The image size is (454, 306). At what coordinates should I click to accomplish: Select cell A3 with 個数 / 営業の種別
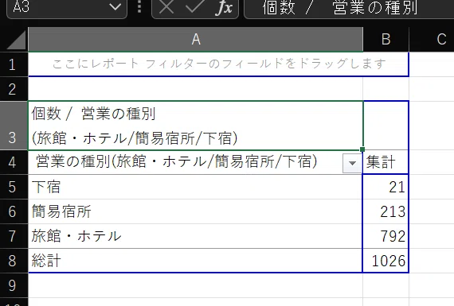(x=195, y=126)
